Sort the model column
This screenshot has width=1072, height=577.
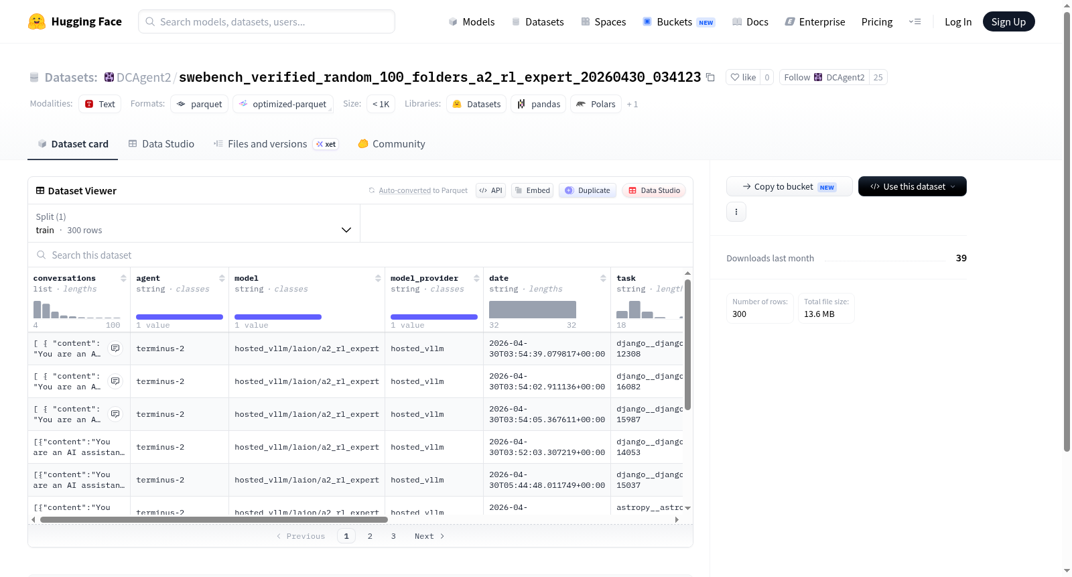coord(378,278)
